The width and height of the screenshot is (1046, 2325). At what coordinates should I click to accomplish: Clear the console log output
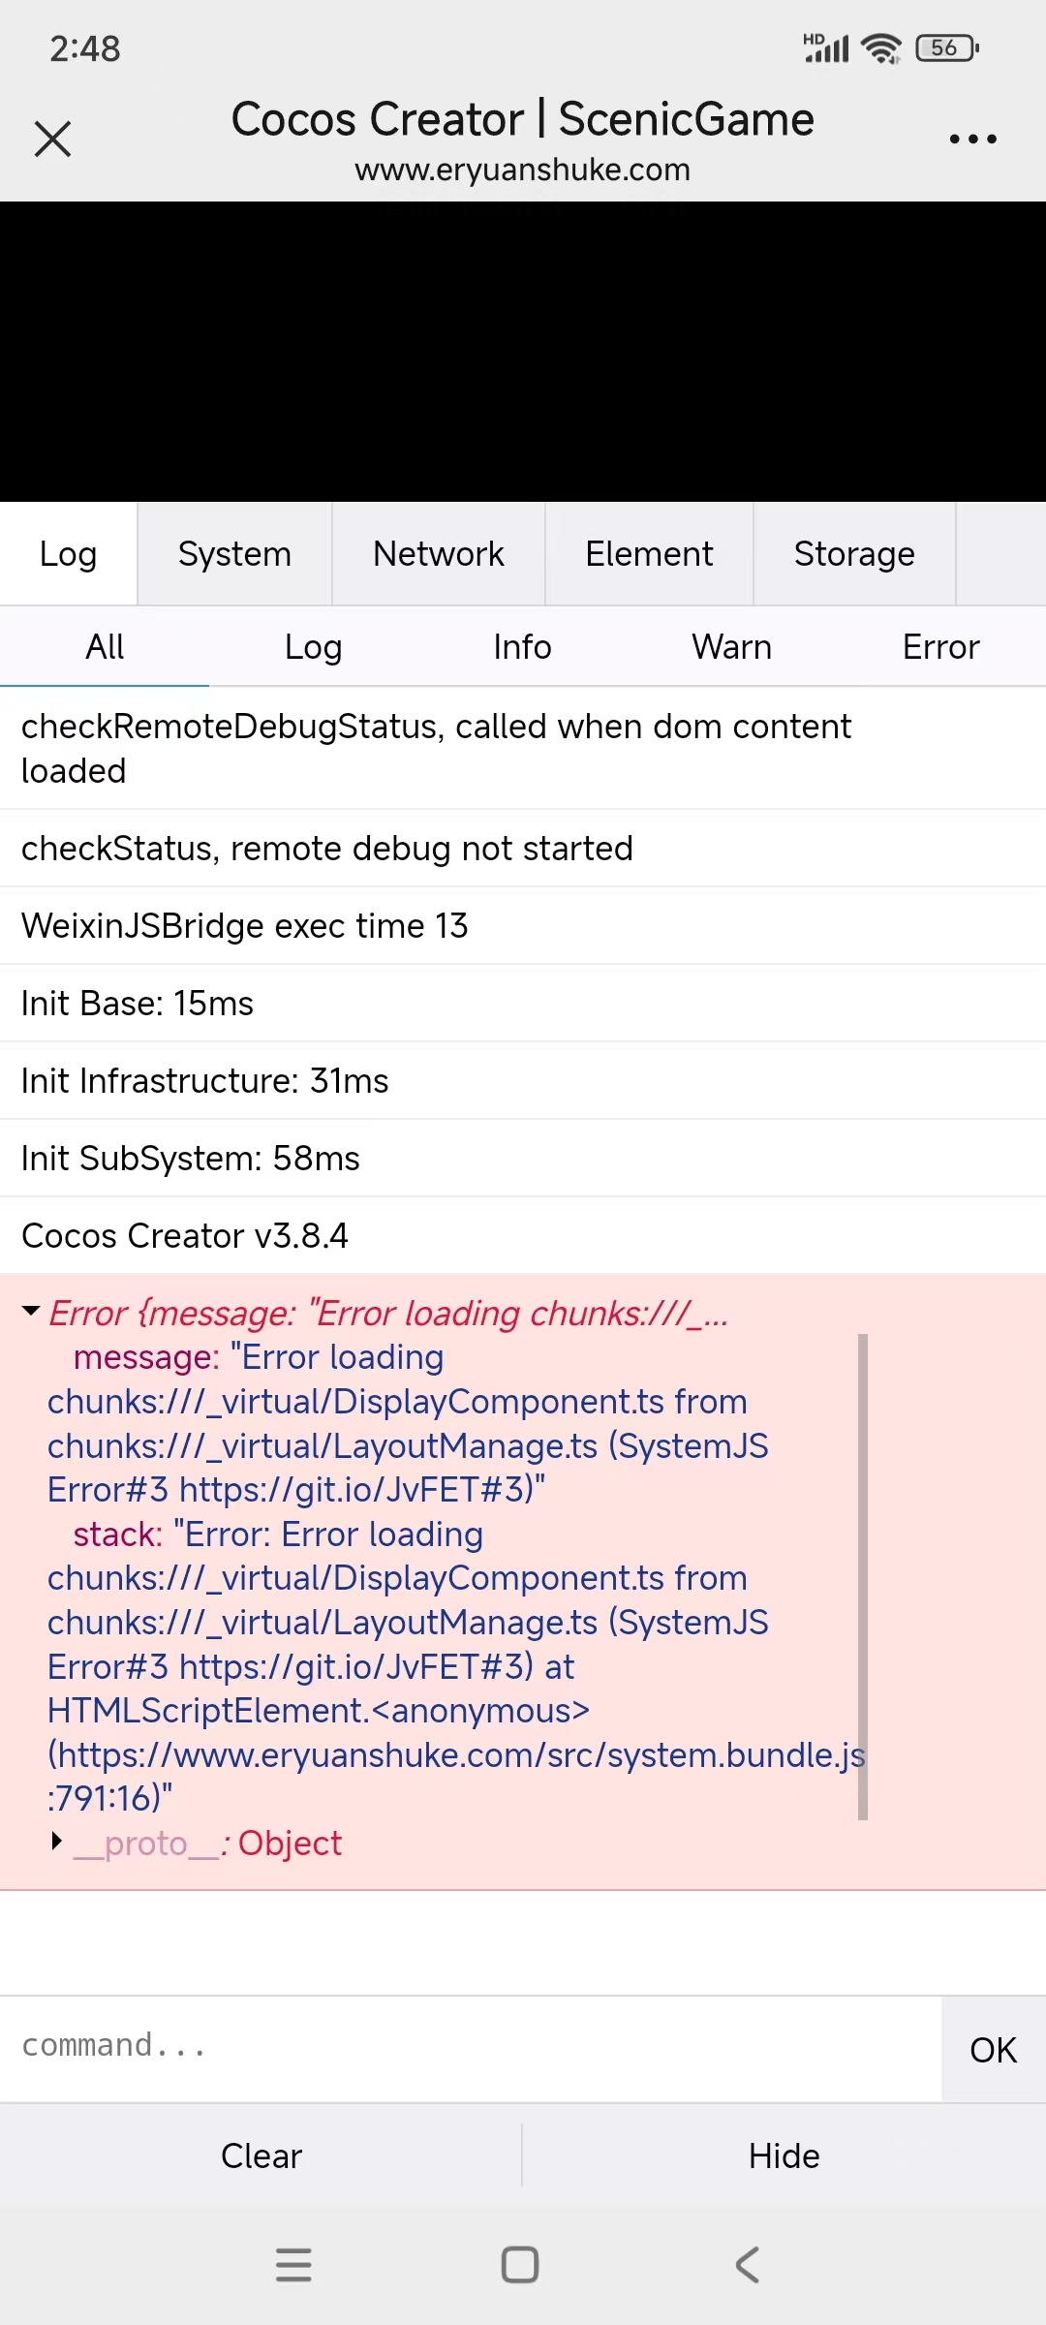(261, 2155)
